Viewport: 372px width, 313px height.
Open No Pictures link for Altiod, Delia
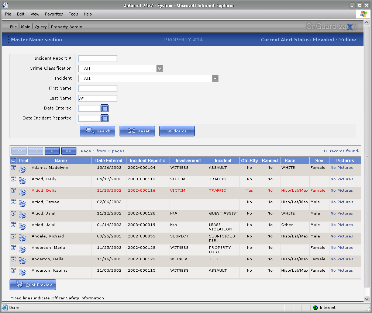coord(342,190)
